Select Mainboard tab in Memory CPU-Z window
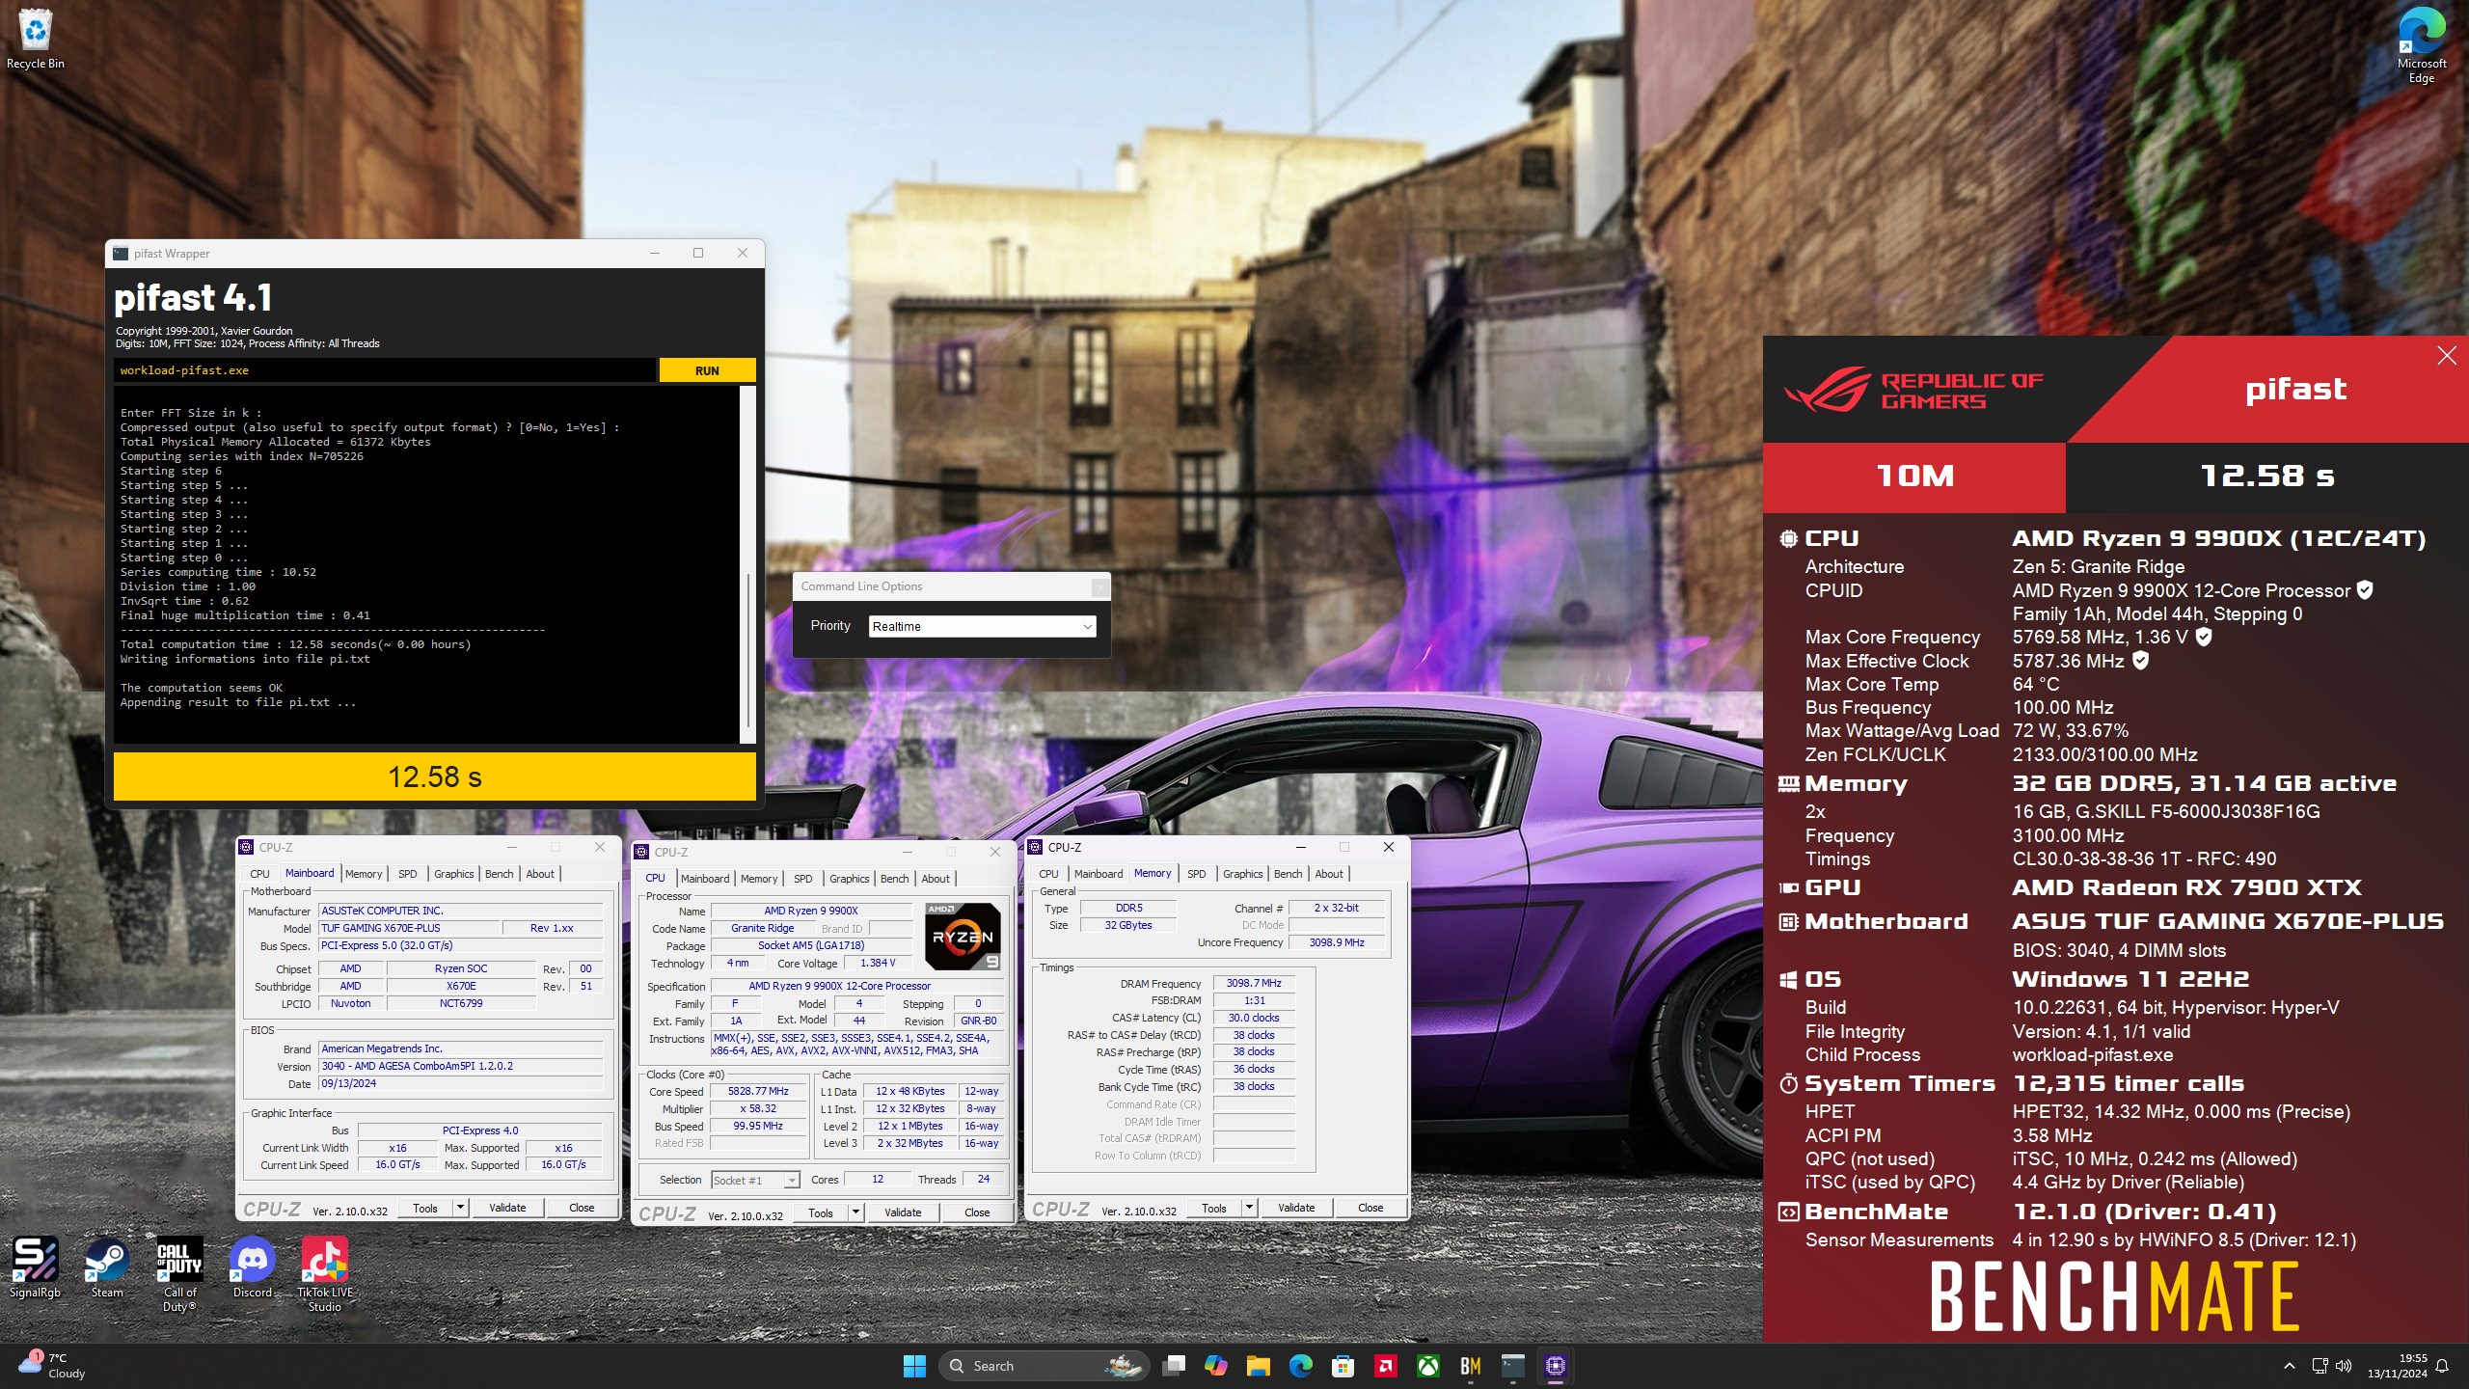 tap(1099, 874)
